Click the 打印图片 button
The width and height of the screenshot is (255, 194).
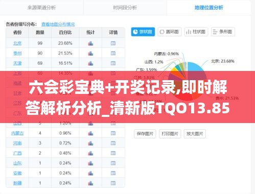[x=170, y=134]
